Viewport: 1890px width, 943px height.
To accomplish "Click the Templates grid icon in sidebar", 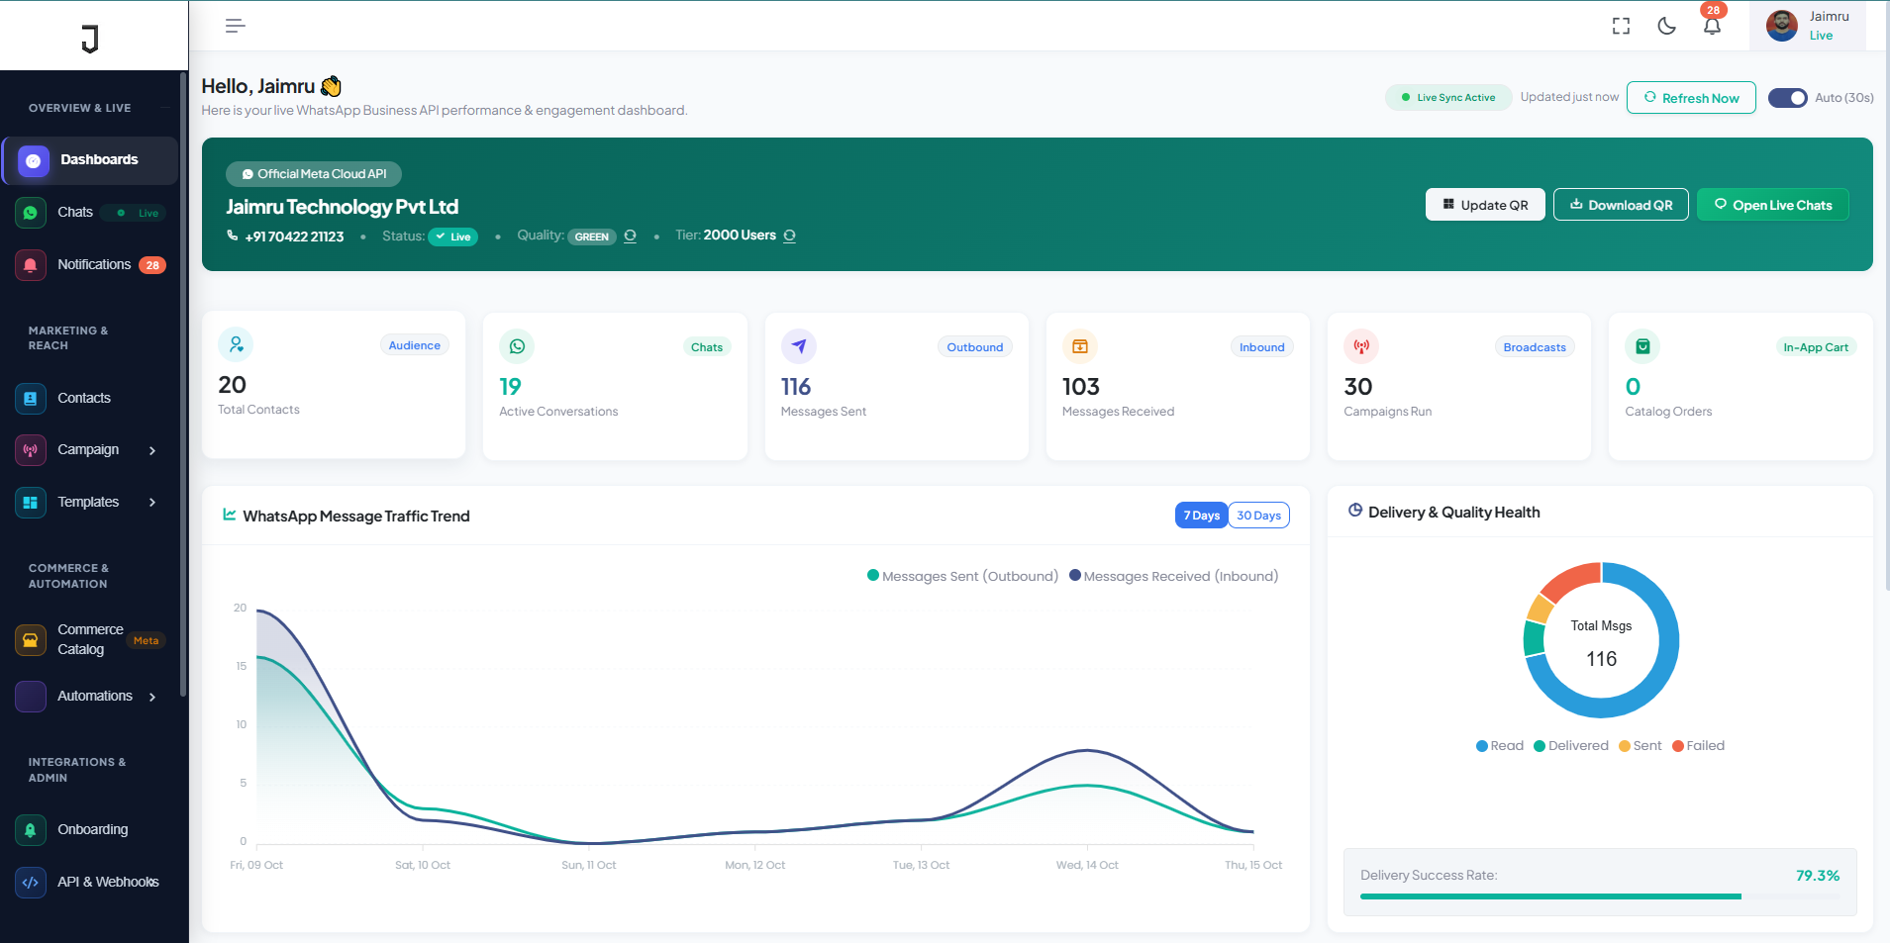I will coord(31,503).
